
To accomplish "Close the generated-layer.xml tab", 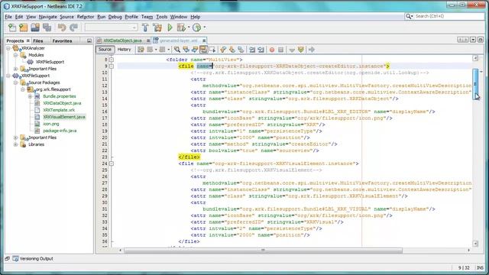I will coord(204,40).
